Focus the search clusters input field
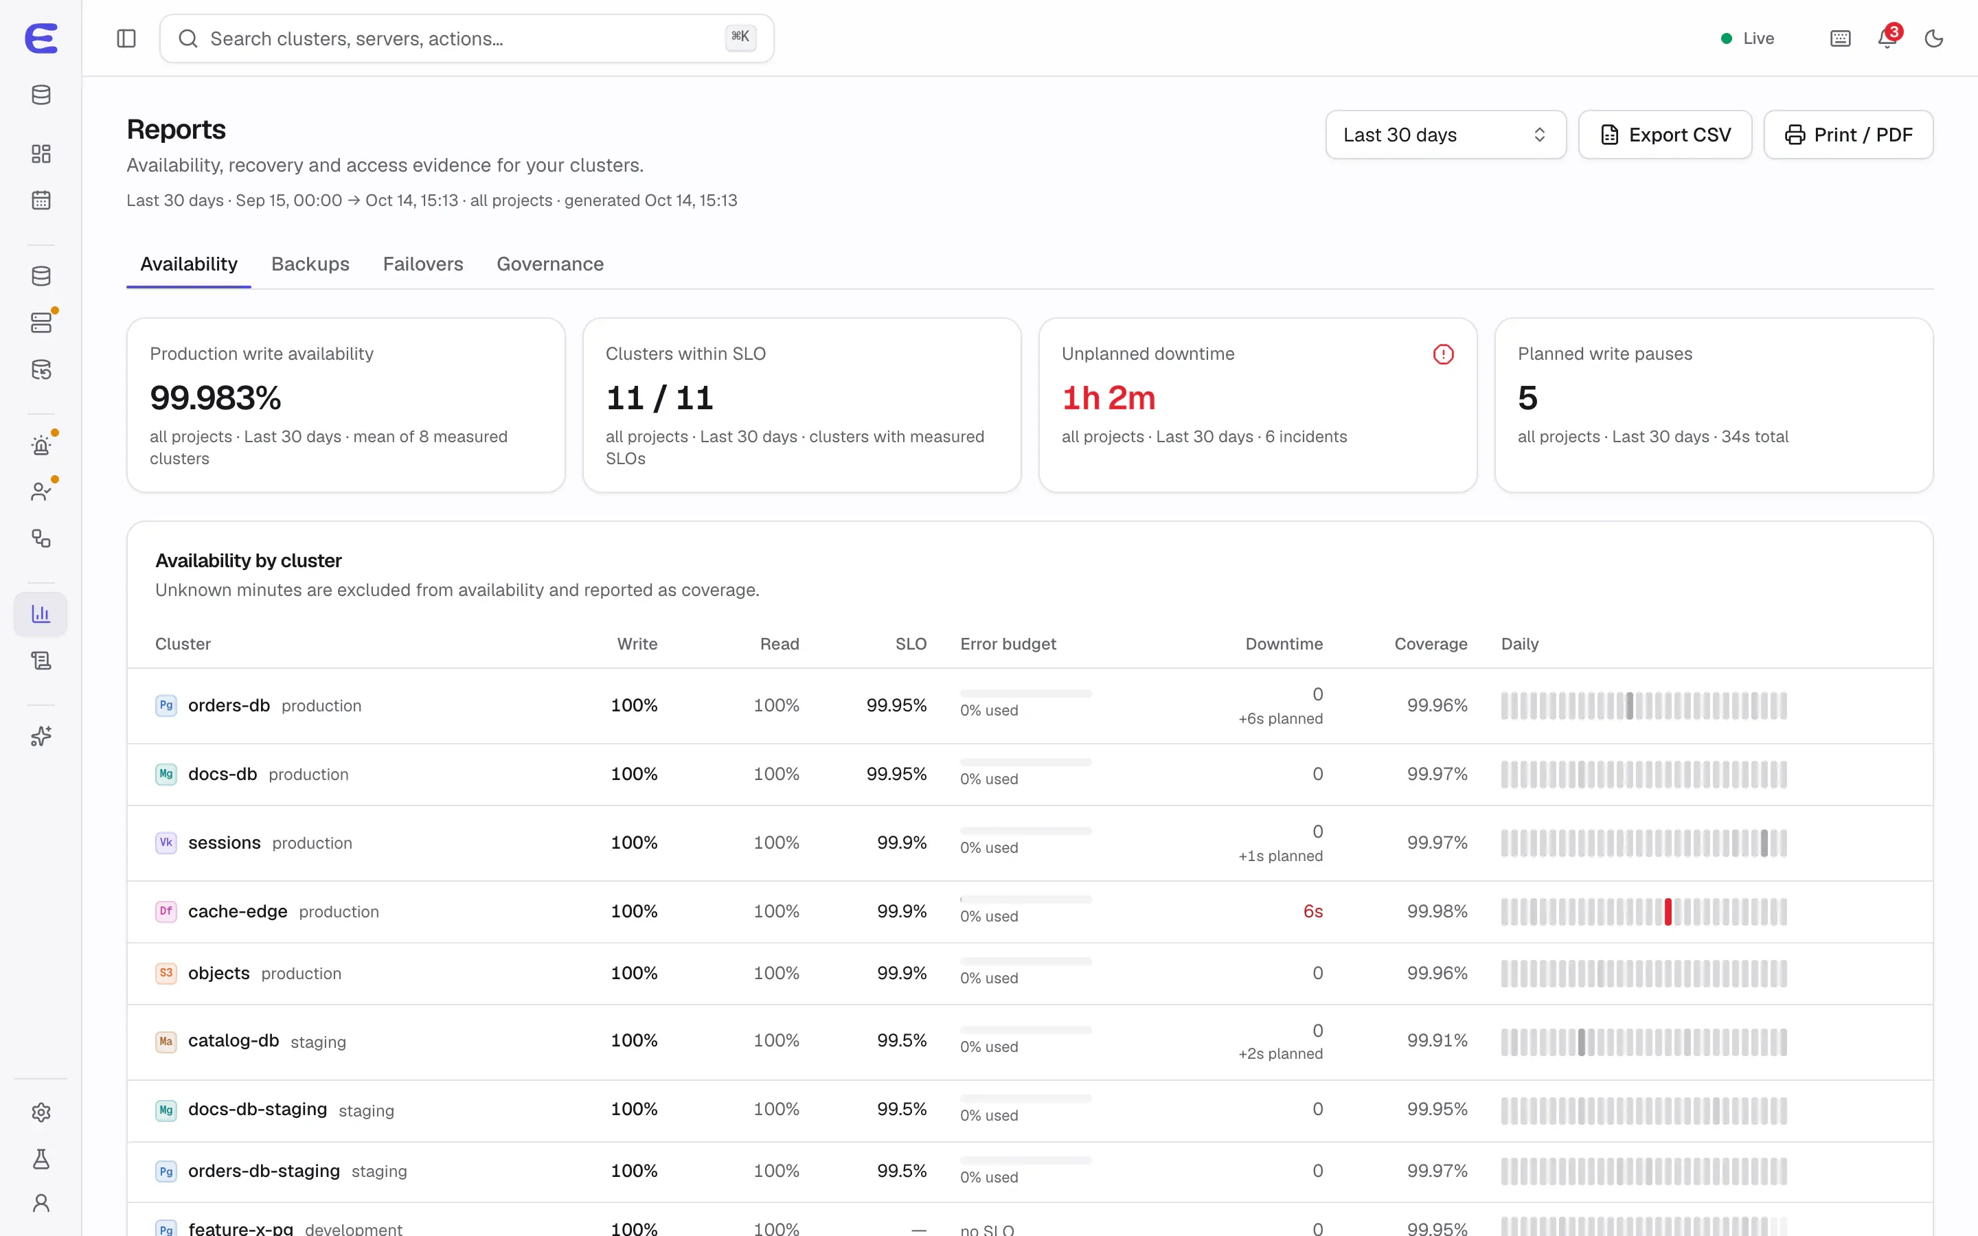1978x1236 pixels. [467, 38]
